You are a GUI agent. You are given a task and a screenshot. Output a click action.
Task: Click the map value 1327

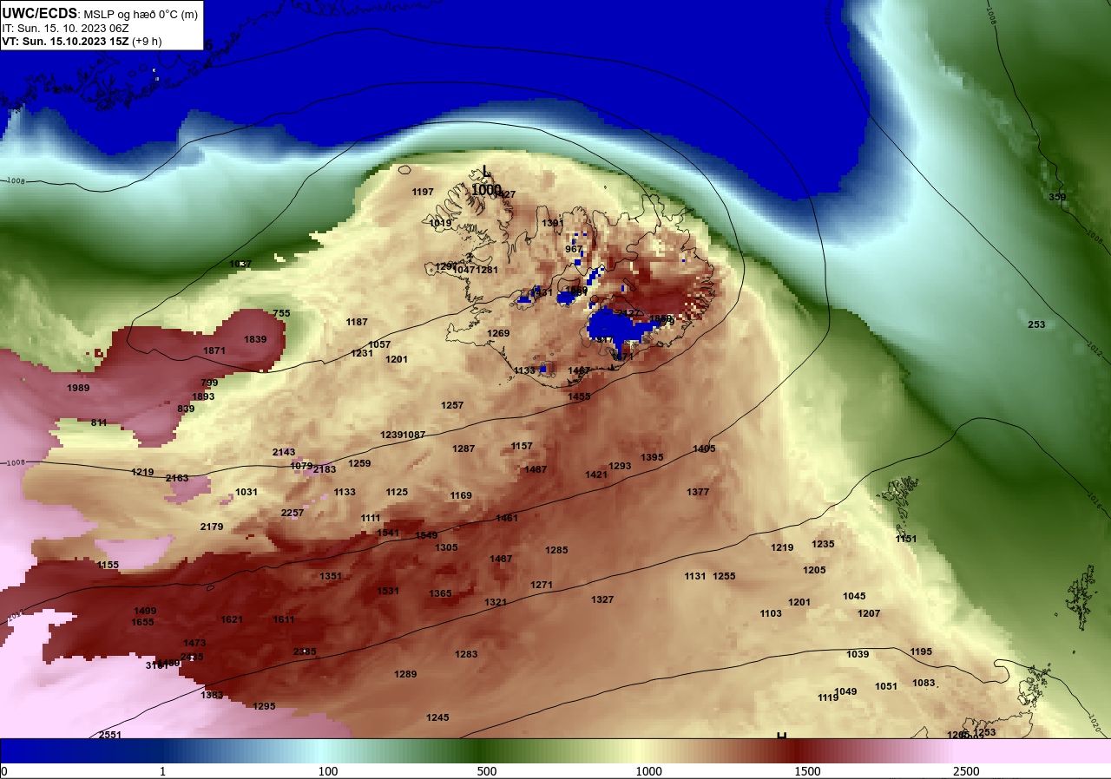click(x=602, y=599)
